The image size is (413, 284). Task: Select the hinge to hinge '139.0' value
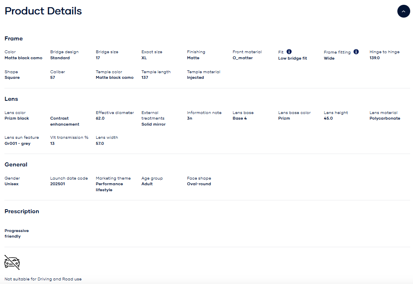click(x=375, y=58)
